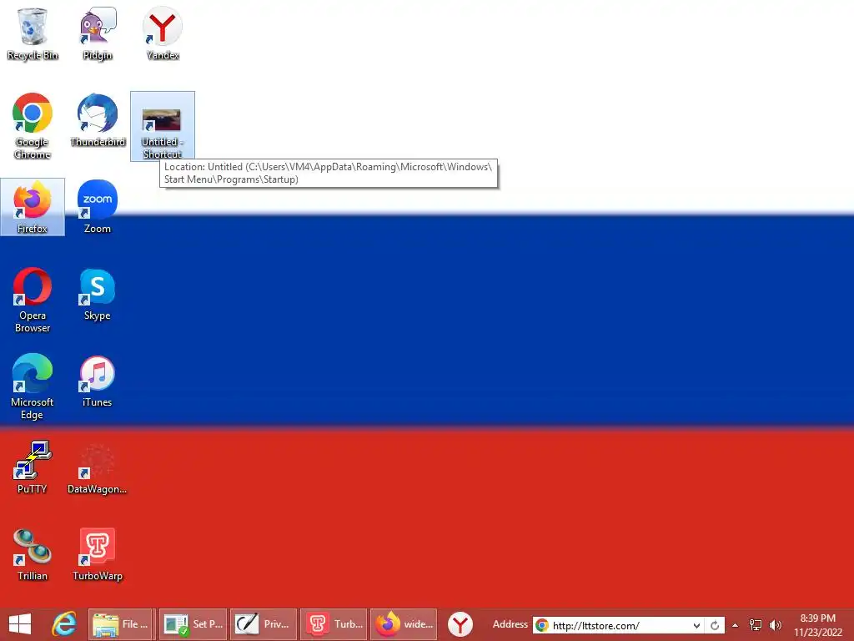Open the Trillian desktop shortcut
Image resolution: width=854 pixels, height=641 pixels.
[33, 554]
